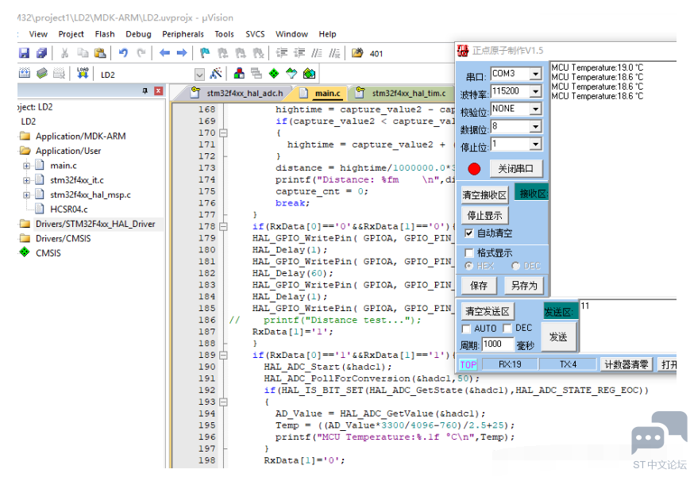Screen dimensions: 694x477
Task: Uncheck the 自动清空 checkbox
Action: click(468, 233)
